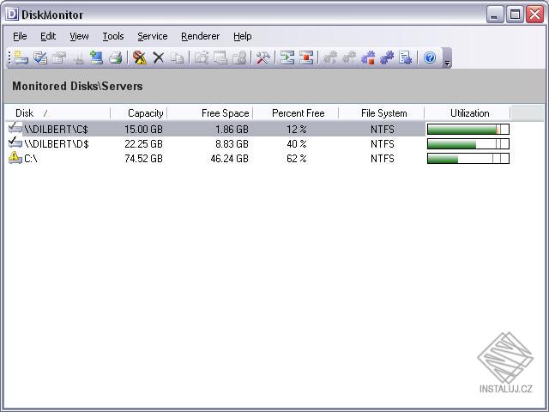Open the hammer and wrench tools icon
The width and height of the screenshot is (549, 412).
263,58
